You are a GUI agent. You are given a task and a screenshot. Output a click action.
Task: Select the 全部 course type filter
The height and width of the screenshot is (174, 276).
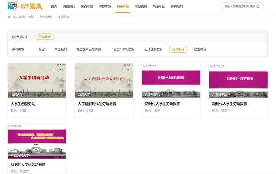(42, 49)
